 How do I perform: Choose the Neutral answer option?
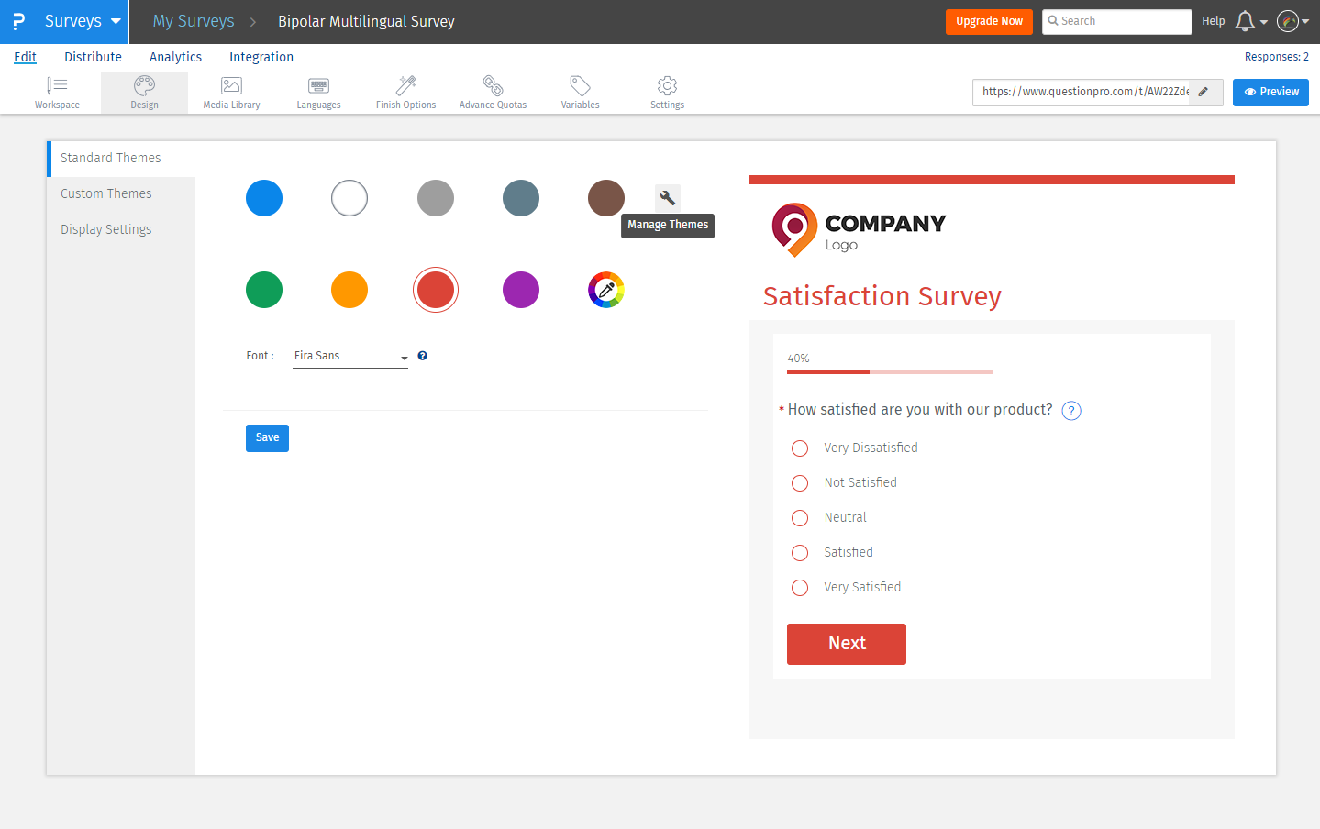click(799, 517)
